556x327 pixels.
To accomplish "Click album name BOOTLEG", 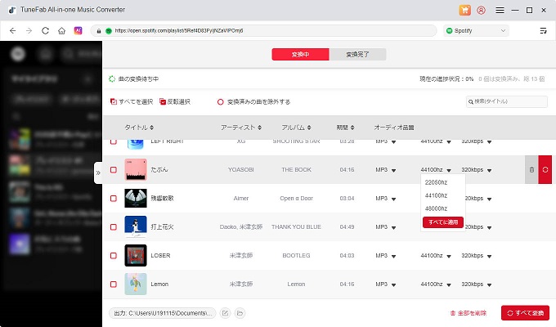I will pos(296,255).
